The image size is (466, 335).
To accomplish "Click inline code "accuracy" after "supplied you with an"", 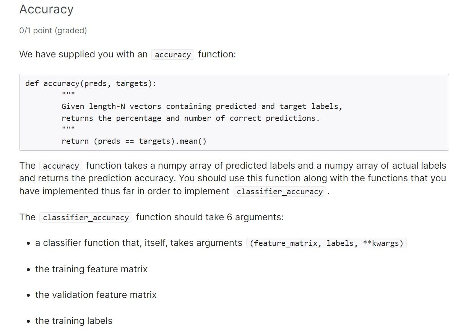I will (x=173, y=55).
